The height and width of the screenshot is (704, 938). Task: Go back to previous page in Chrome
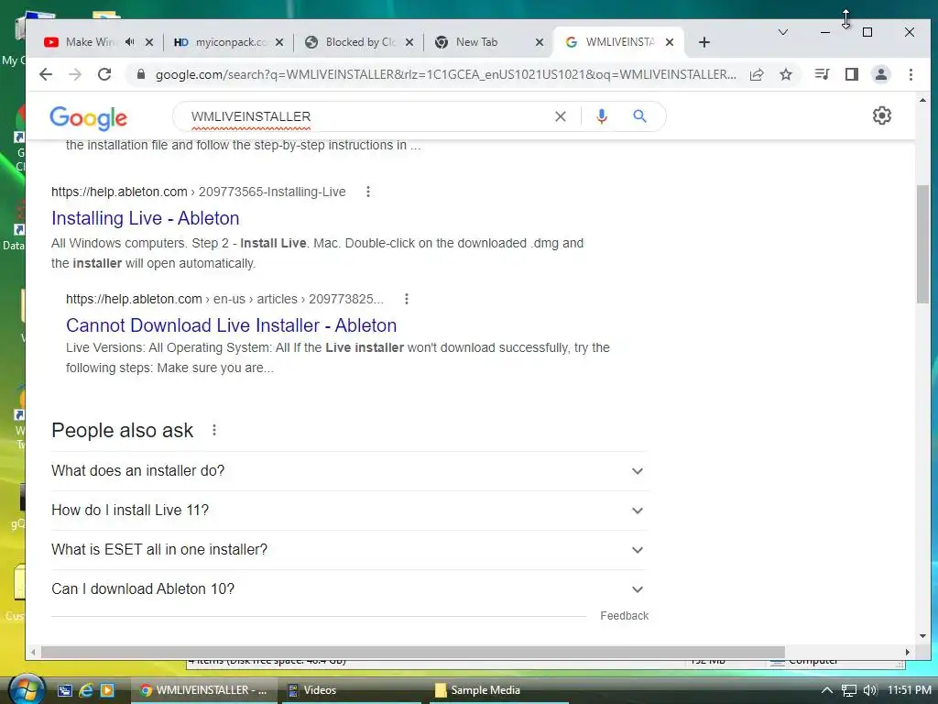coord(46,74)
